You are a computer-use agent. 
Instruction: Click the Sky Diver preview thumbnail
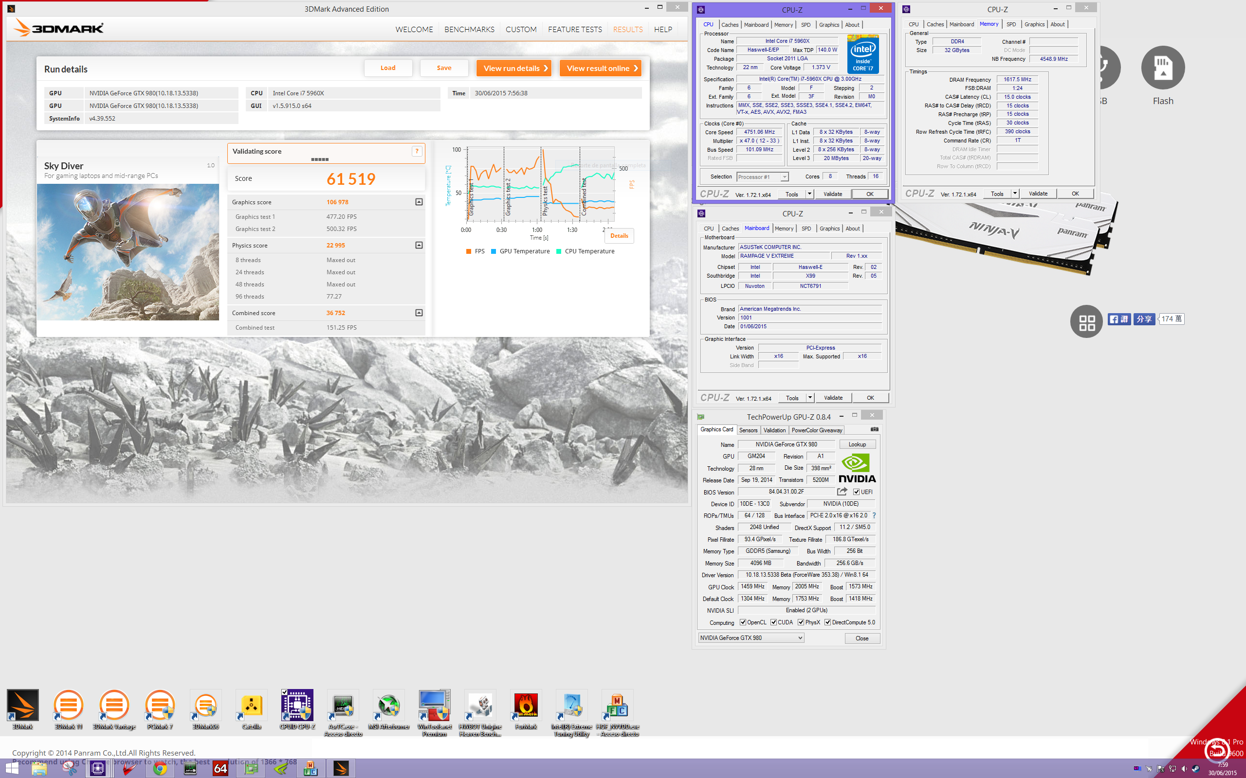(x=128, y=252)
